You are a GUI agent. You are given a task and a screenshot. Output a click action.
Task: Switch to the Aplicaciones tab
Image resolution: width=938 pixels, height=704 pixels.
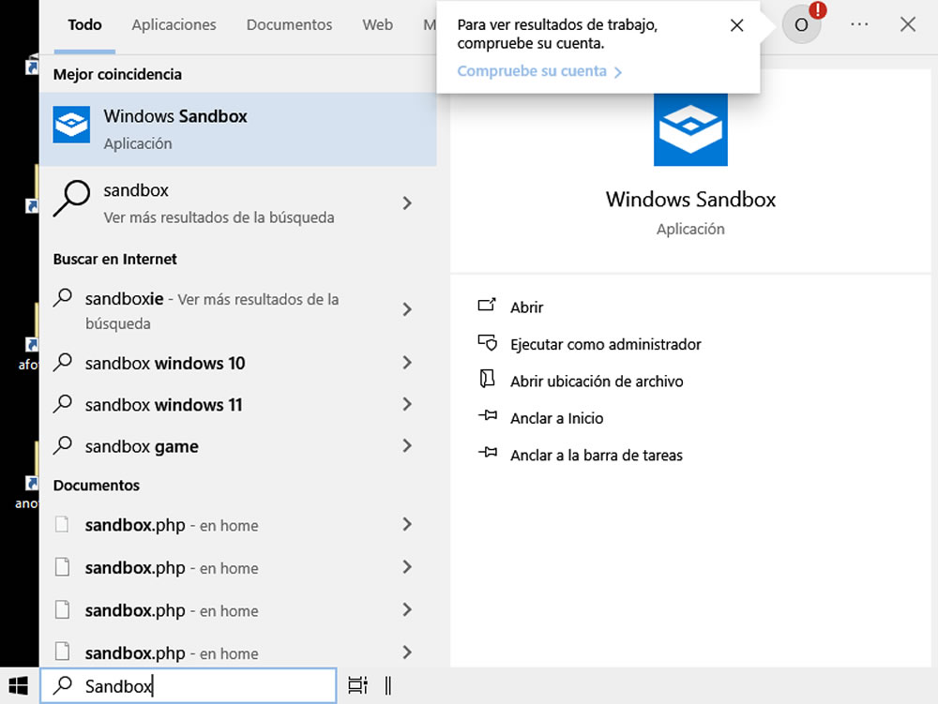[x=174, y=25]
